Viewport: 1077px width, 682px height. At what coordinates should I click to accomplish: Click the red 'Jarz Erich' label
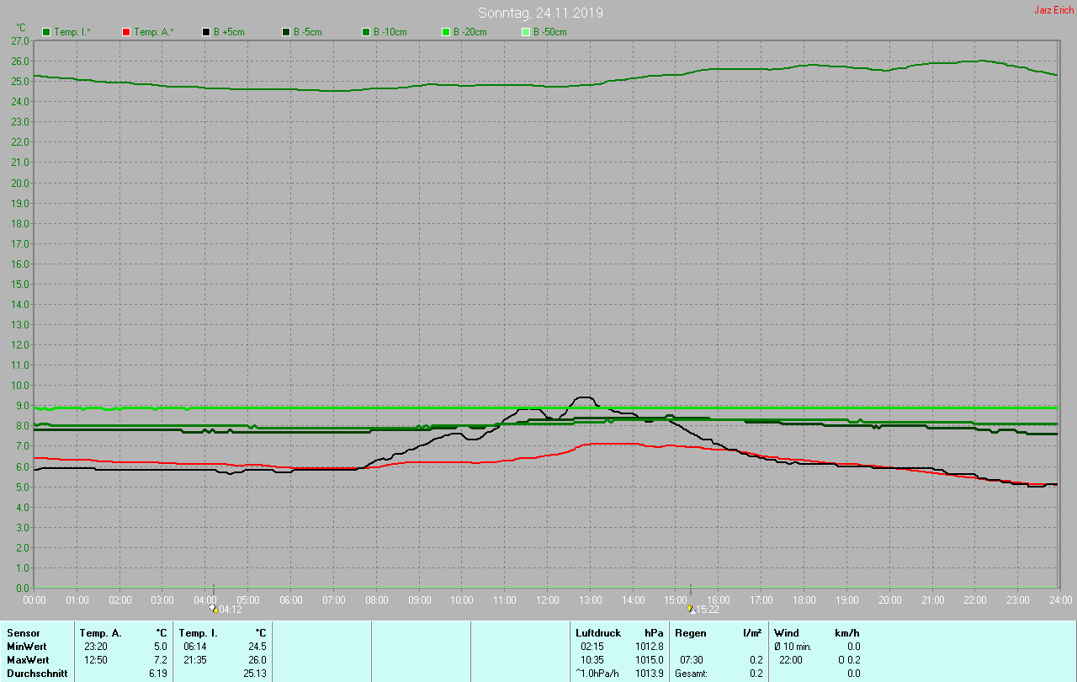coord(1053,10)
